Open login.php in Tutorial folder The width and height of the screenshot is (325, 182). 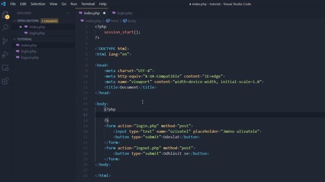pos(28,51)
